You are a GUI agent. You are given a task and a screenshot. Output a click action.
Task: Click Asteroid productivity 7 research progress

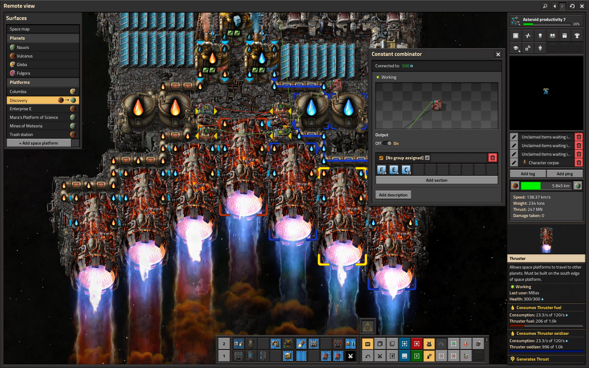coord(546,21)
